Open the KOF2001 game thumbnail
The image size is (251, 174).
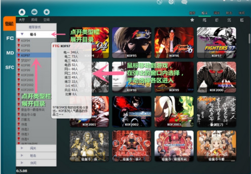89,111
